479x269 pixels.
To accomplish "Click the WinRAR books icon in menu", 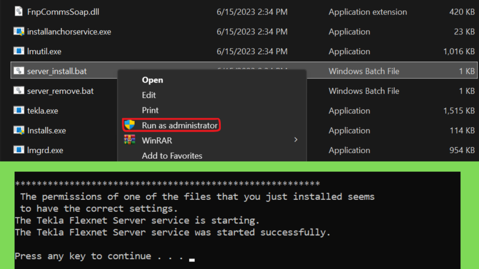I will 130,140.
